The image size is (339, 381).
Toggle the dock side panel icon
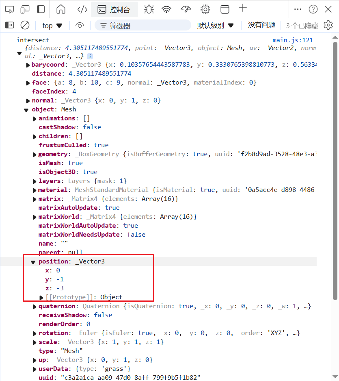(x=41, y=9)
